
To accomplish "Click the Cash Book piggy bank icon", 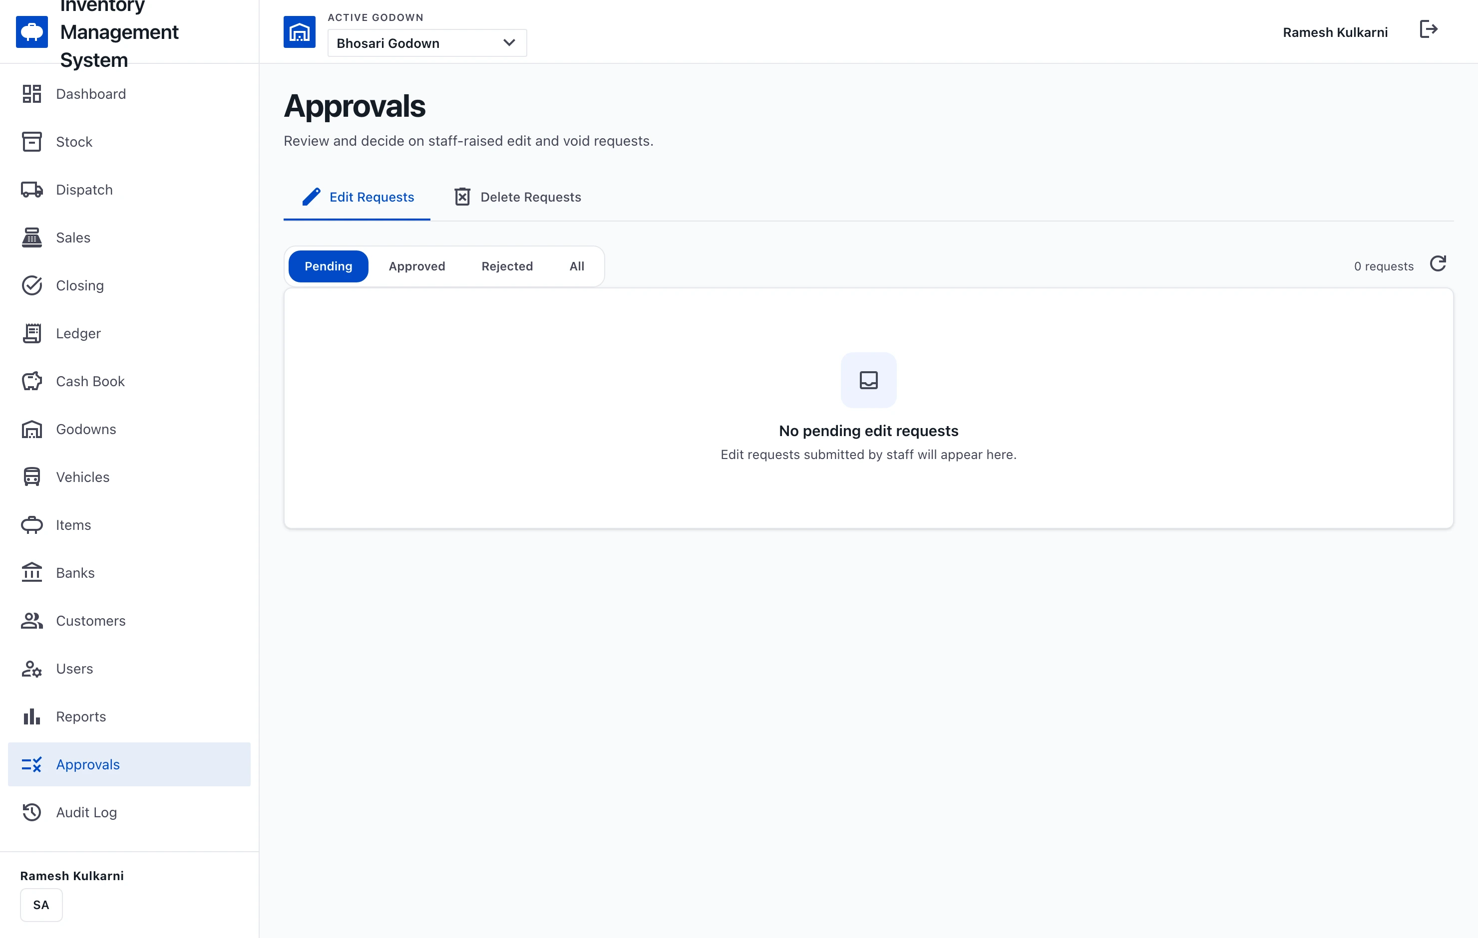I will coord(32,381).
